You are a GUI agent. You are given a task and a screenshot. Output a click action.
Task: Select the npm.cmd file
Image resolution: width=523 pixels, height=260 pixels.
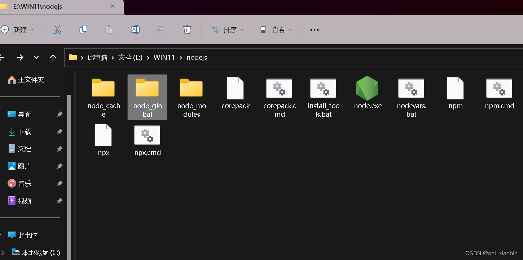tap(500, 93)
